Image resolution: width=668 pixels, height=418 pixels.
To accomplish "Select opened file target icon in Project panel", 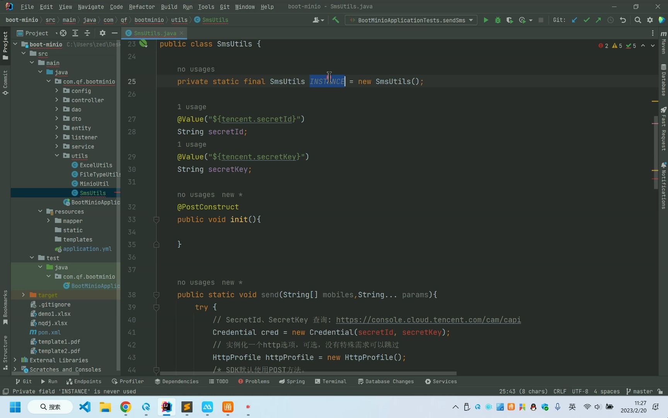I will coord(63,33).
